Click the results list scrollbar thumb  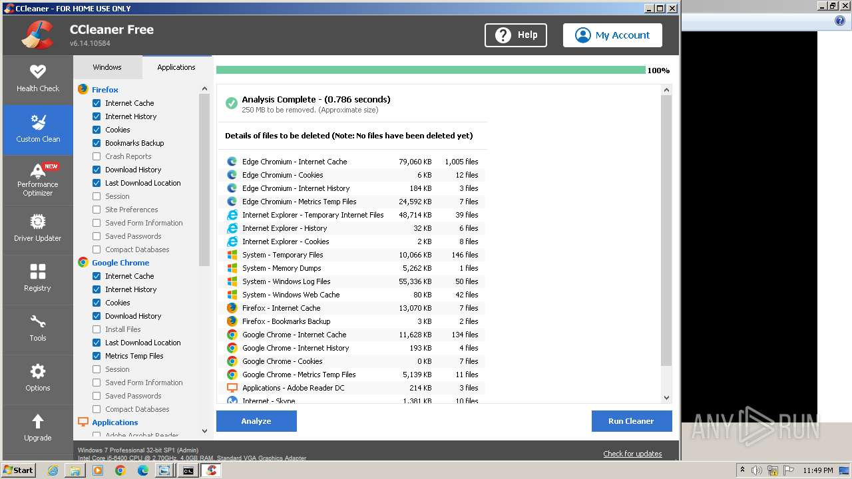tap(666, 230)
